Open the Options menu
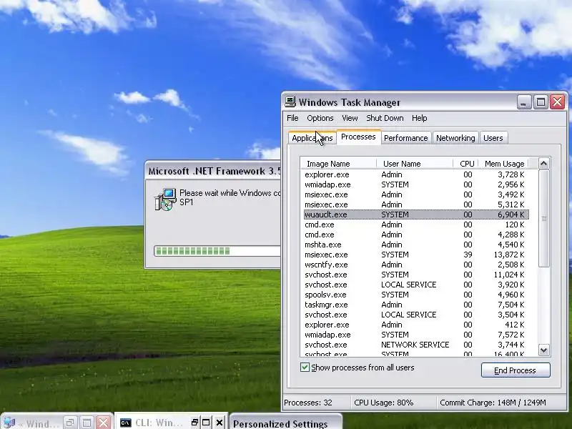 pyautogui.click(x=320, y=118)
